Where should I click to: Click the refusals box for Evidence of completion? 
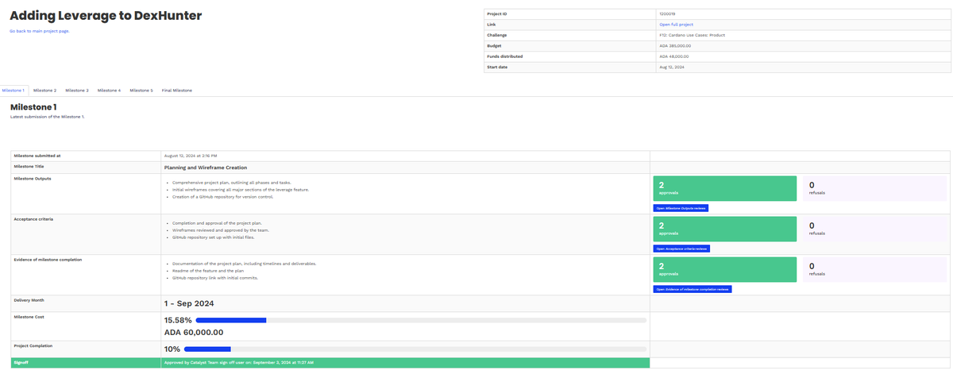(874, 269)
